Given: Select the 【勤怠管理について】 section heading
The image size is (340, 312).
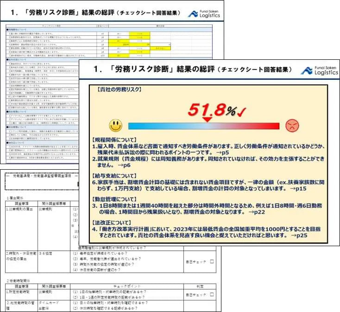Looking at the screenshot, I should (x=114, y=199).
